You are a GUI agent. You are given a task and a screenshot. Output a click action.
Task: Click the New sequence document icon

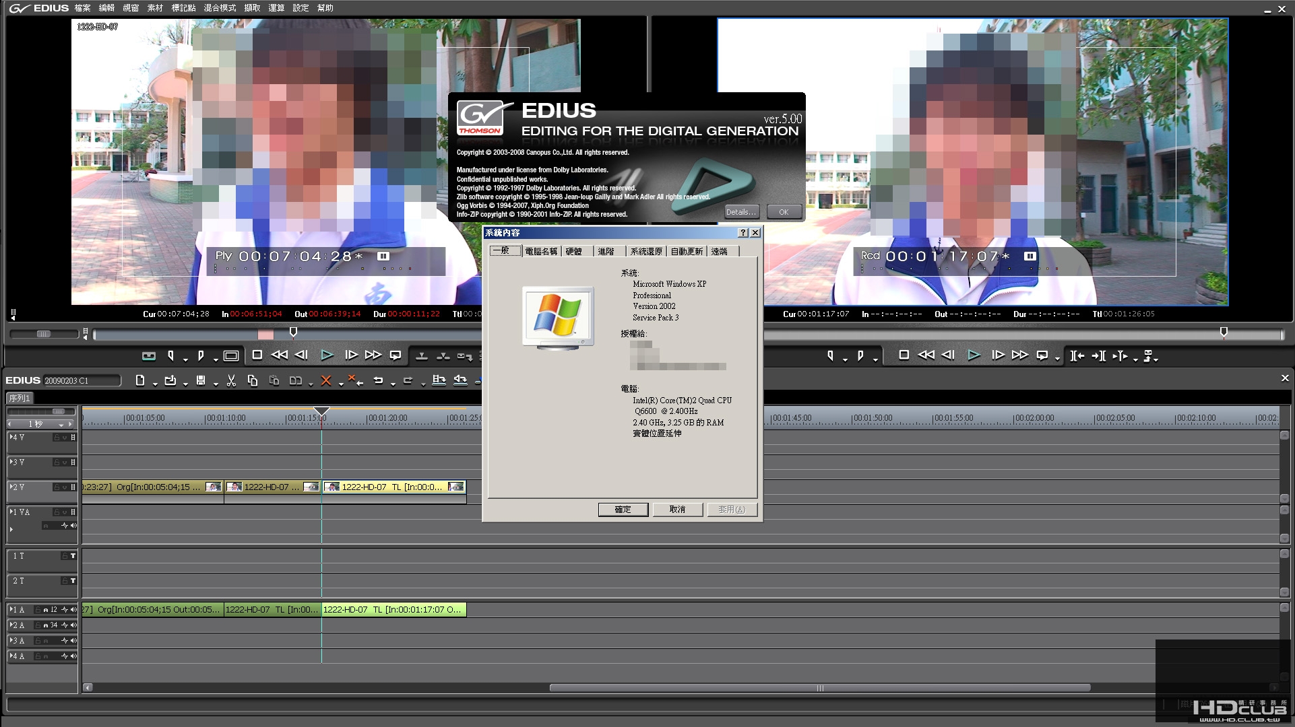(x=140, y=380)
